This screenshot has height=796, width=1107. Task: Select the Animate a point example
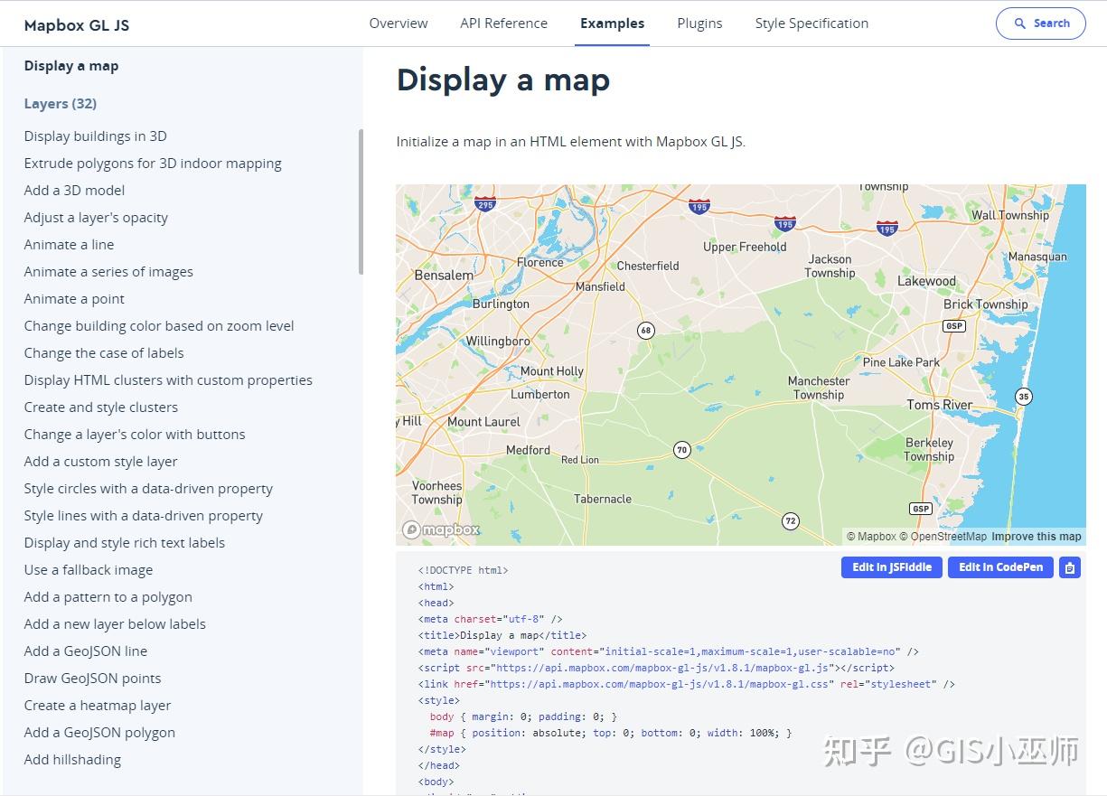tap(74, 298)
